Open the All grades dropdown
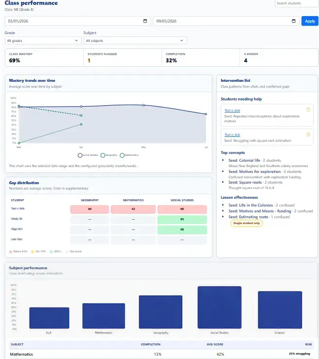Screen dimensions: 319x359 [x=43, y=40]
